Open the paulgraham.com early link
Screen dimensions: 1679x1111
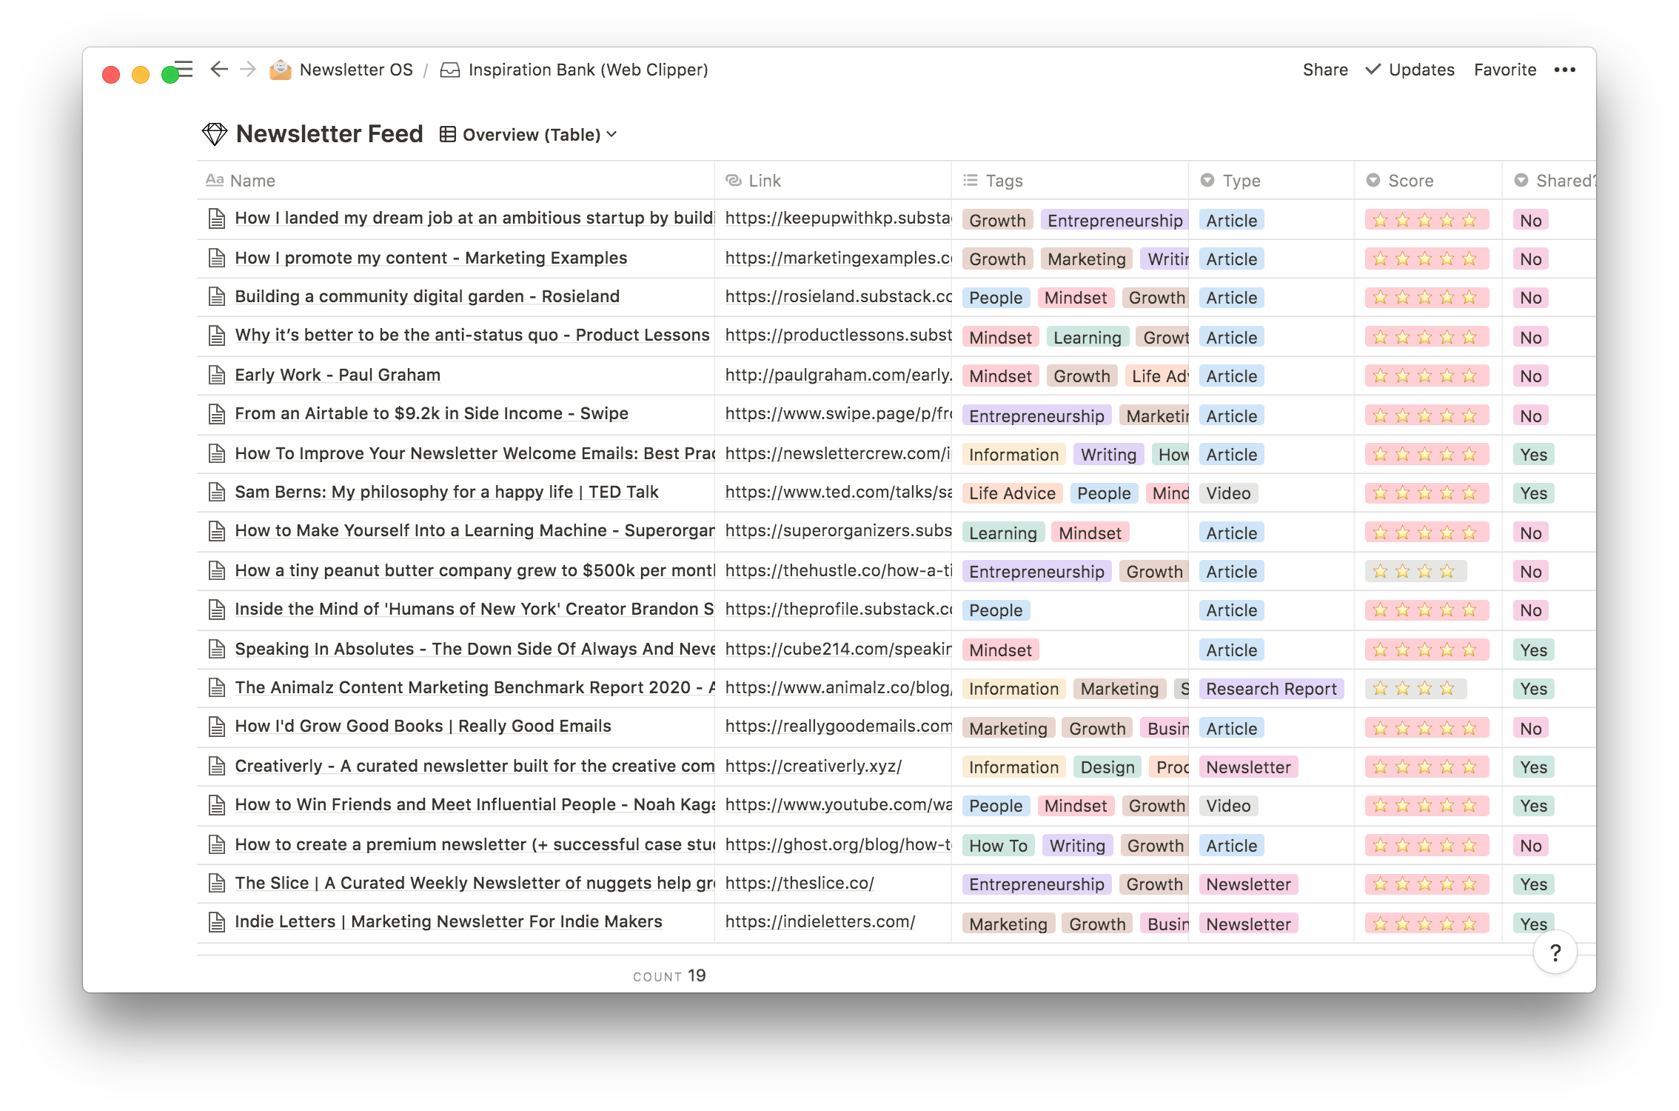click(x=838, y=375)
